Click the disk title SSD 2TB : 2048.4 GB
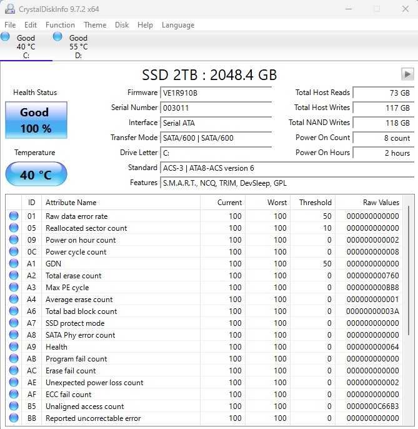The height and width of the screenshot is (429, 418). coord(209,74)
